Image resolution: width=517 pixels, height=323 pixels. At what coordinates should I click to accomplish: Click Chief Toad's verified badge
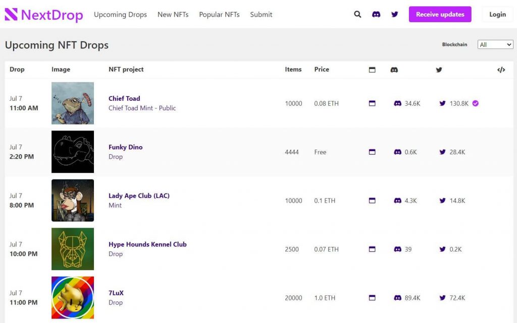476,103
